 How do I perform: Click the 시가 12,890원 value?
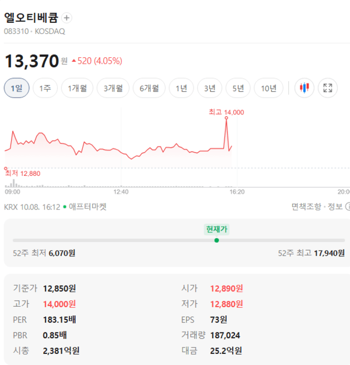coord(226,288)
